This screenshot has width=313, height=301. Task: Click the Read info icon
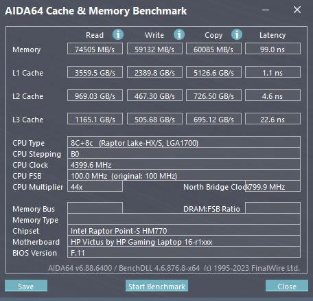[x=118, y=34]
